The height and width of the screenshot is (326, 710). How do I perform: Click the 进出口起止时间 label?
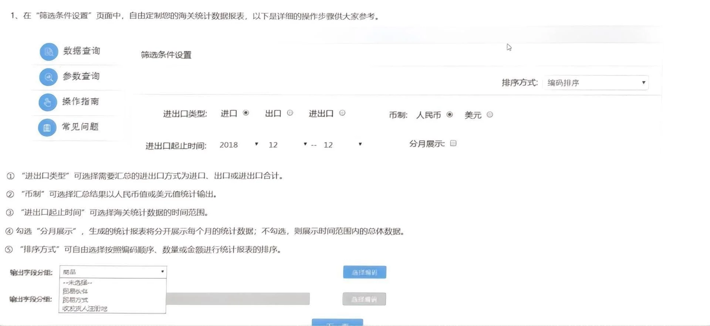[176, 146]
